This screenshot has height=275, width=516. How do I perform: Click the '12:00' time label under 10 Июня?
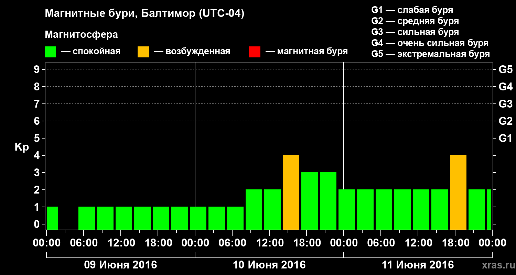pyautogui.click(x=270, y=243)
